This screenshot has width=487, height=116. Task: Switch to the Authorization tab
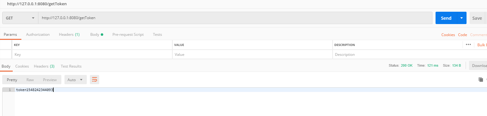[38, 35]
